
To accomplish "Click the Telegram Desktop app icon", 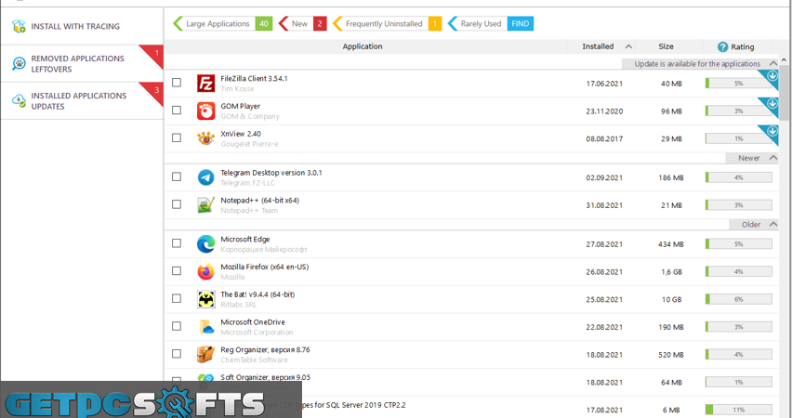I will (205, 177).
